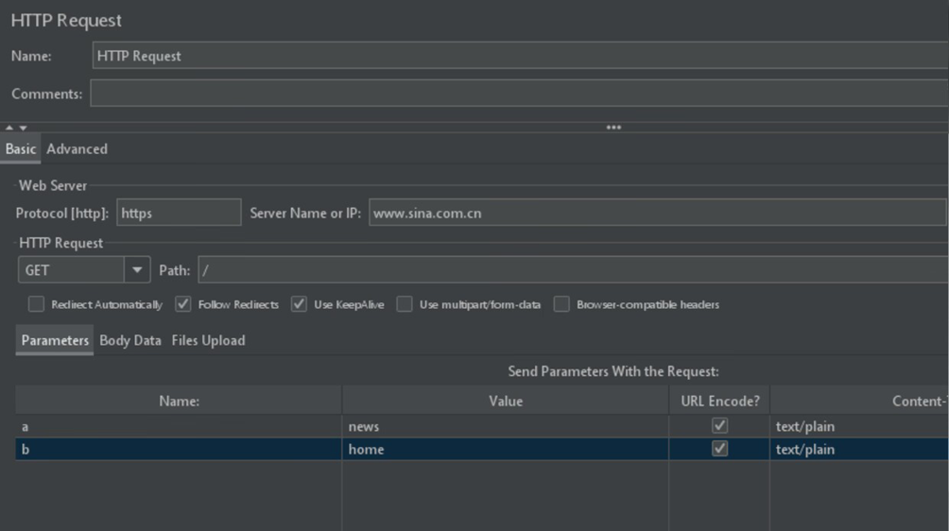The image size is (949, 531).
Task: Toggle URL Encode for parameter a
Action: click(x=719, y=426)
